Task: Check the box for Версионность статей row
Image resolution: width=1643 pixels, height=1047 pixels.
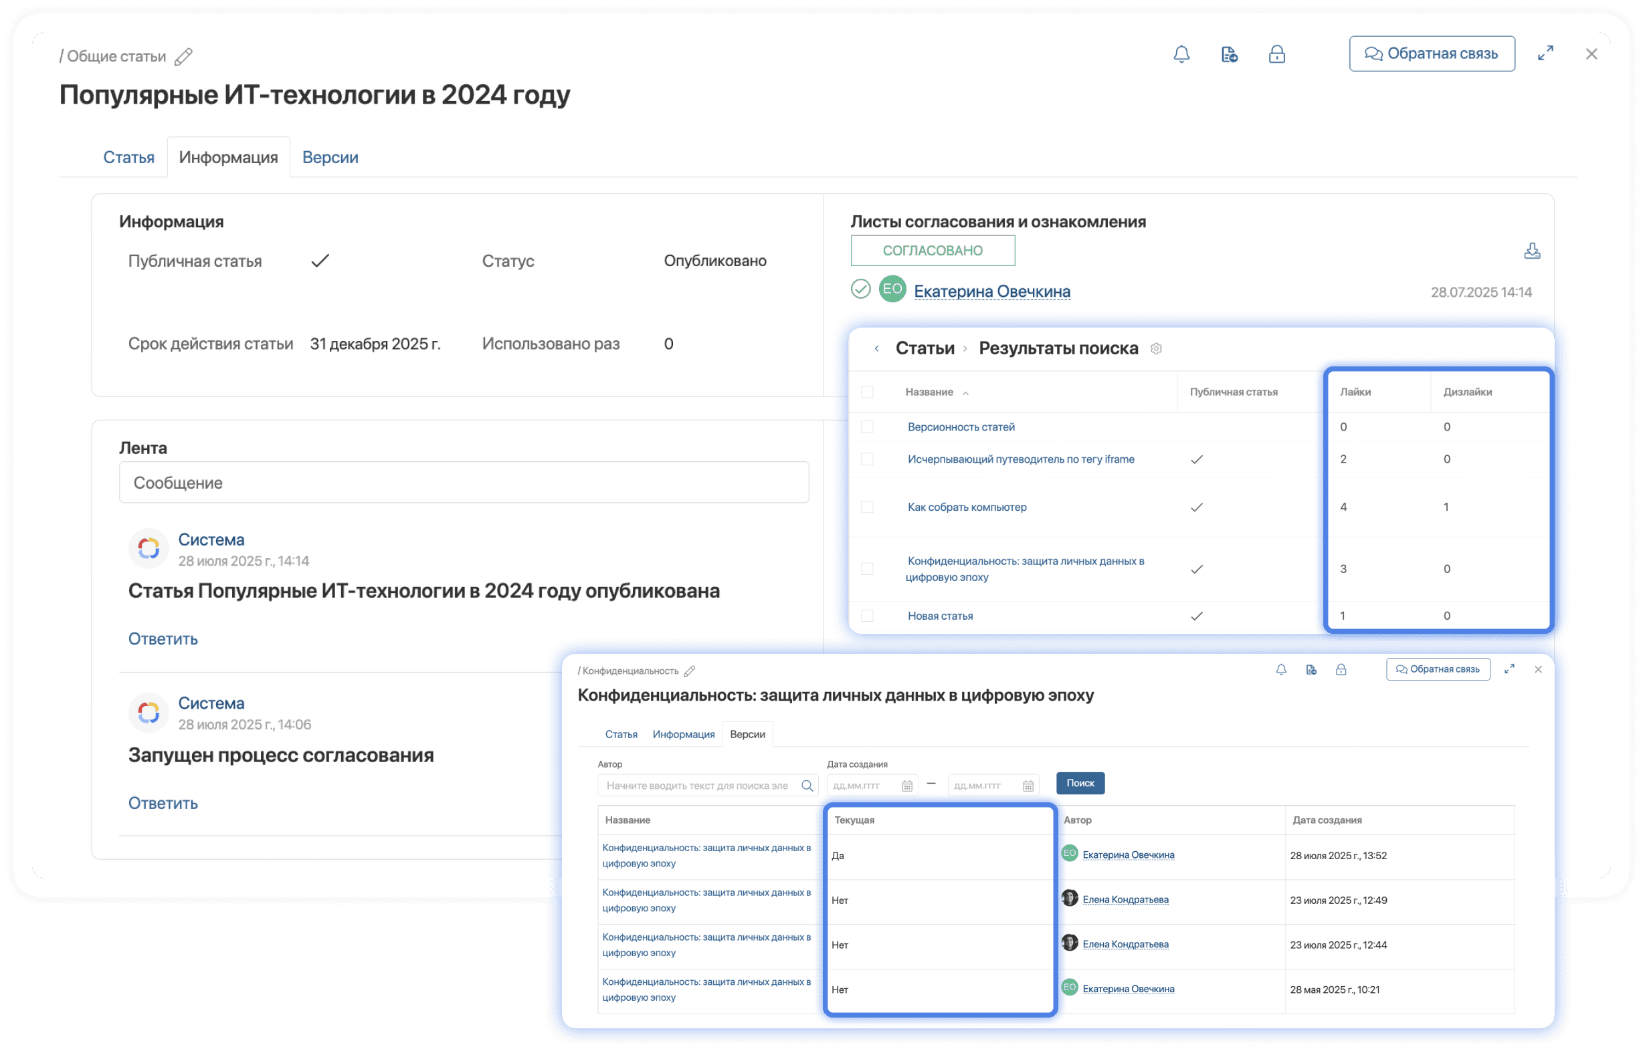Action: click(867, 427)
